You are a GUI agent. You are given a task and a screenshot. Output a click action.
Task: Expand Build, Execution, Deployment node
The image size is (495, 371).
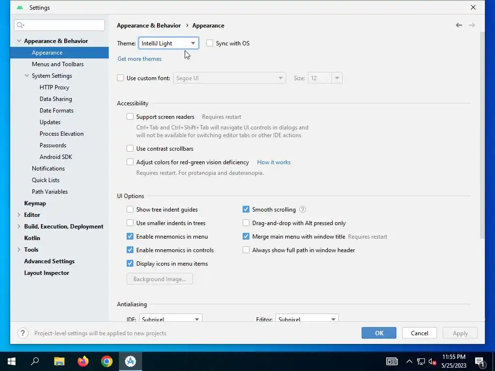tap(19, 227)
